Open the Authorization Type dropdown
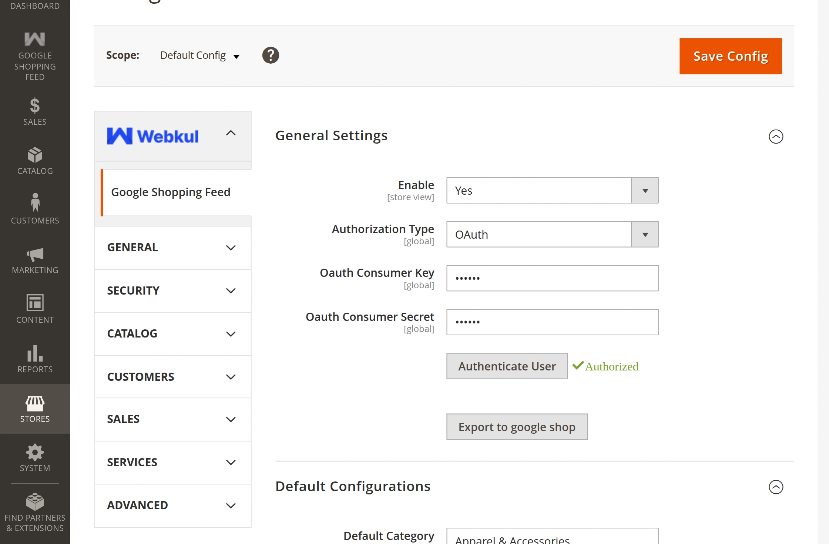This screenshot has height=544, width=829. click(552, 235)
